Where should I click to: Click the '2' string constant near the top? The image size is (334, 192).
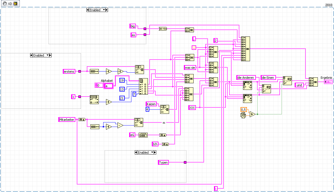point(216,41)
